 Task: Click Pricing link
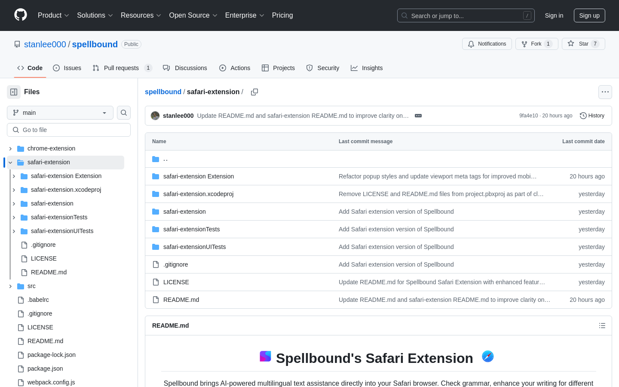[282, 15]
